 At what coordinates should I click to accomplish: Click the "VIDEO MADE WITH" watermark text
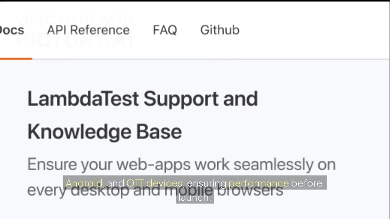74,20
